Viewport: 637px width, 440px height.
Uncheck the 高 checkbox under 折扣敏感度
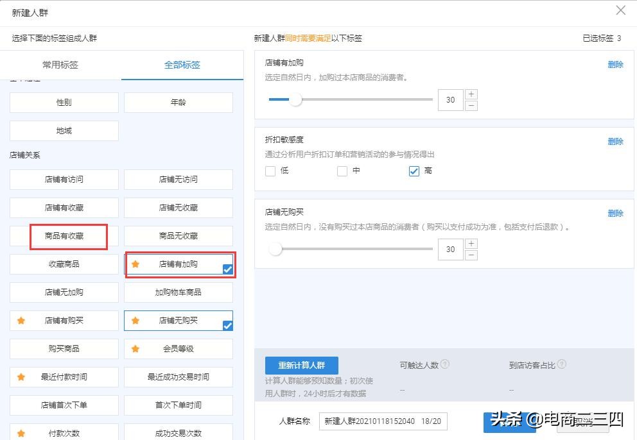coord(414,171)
